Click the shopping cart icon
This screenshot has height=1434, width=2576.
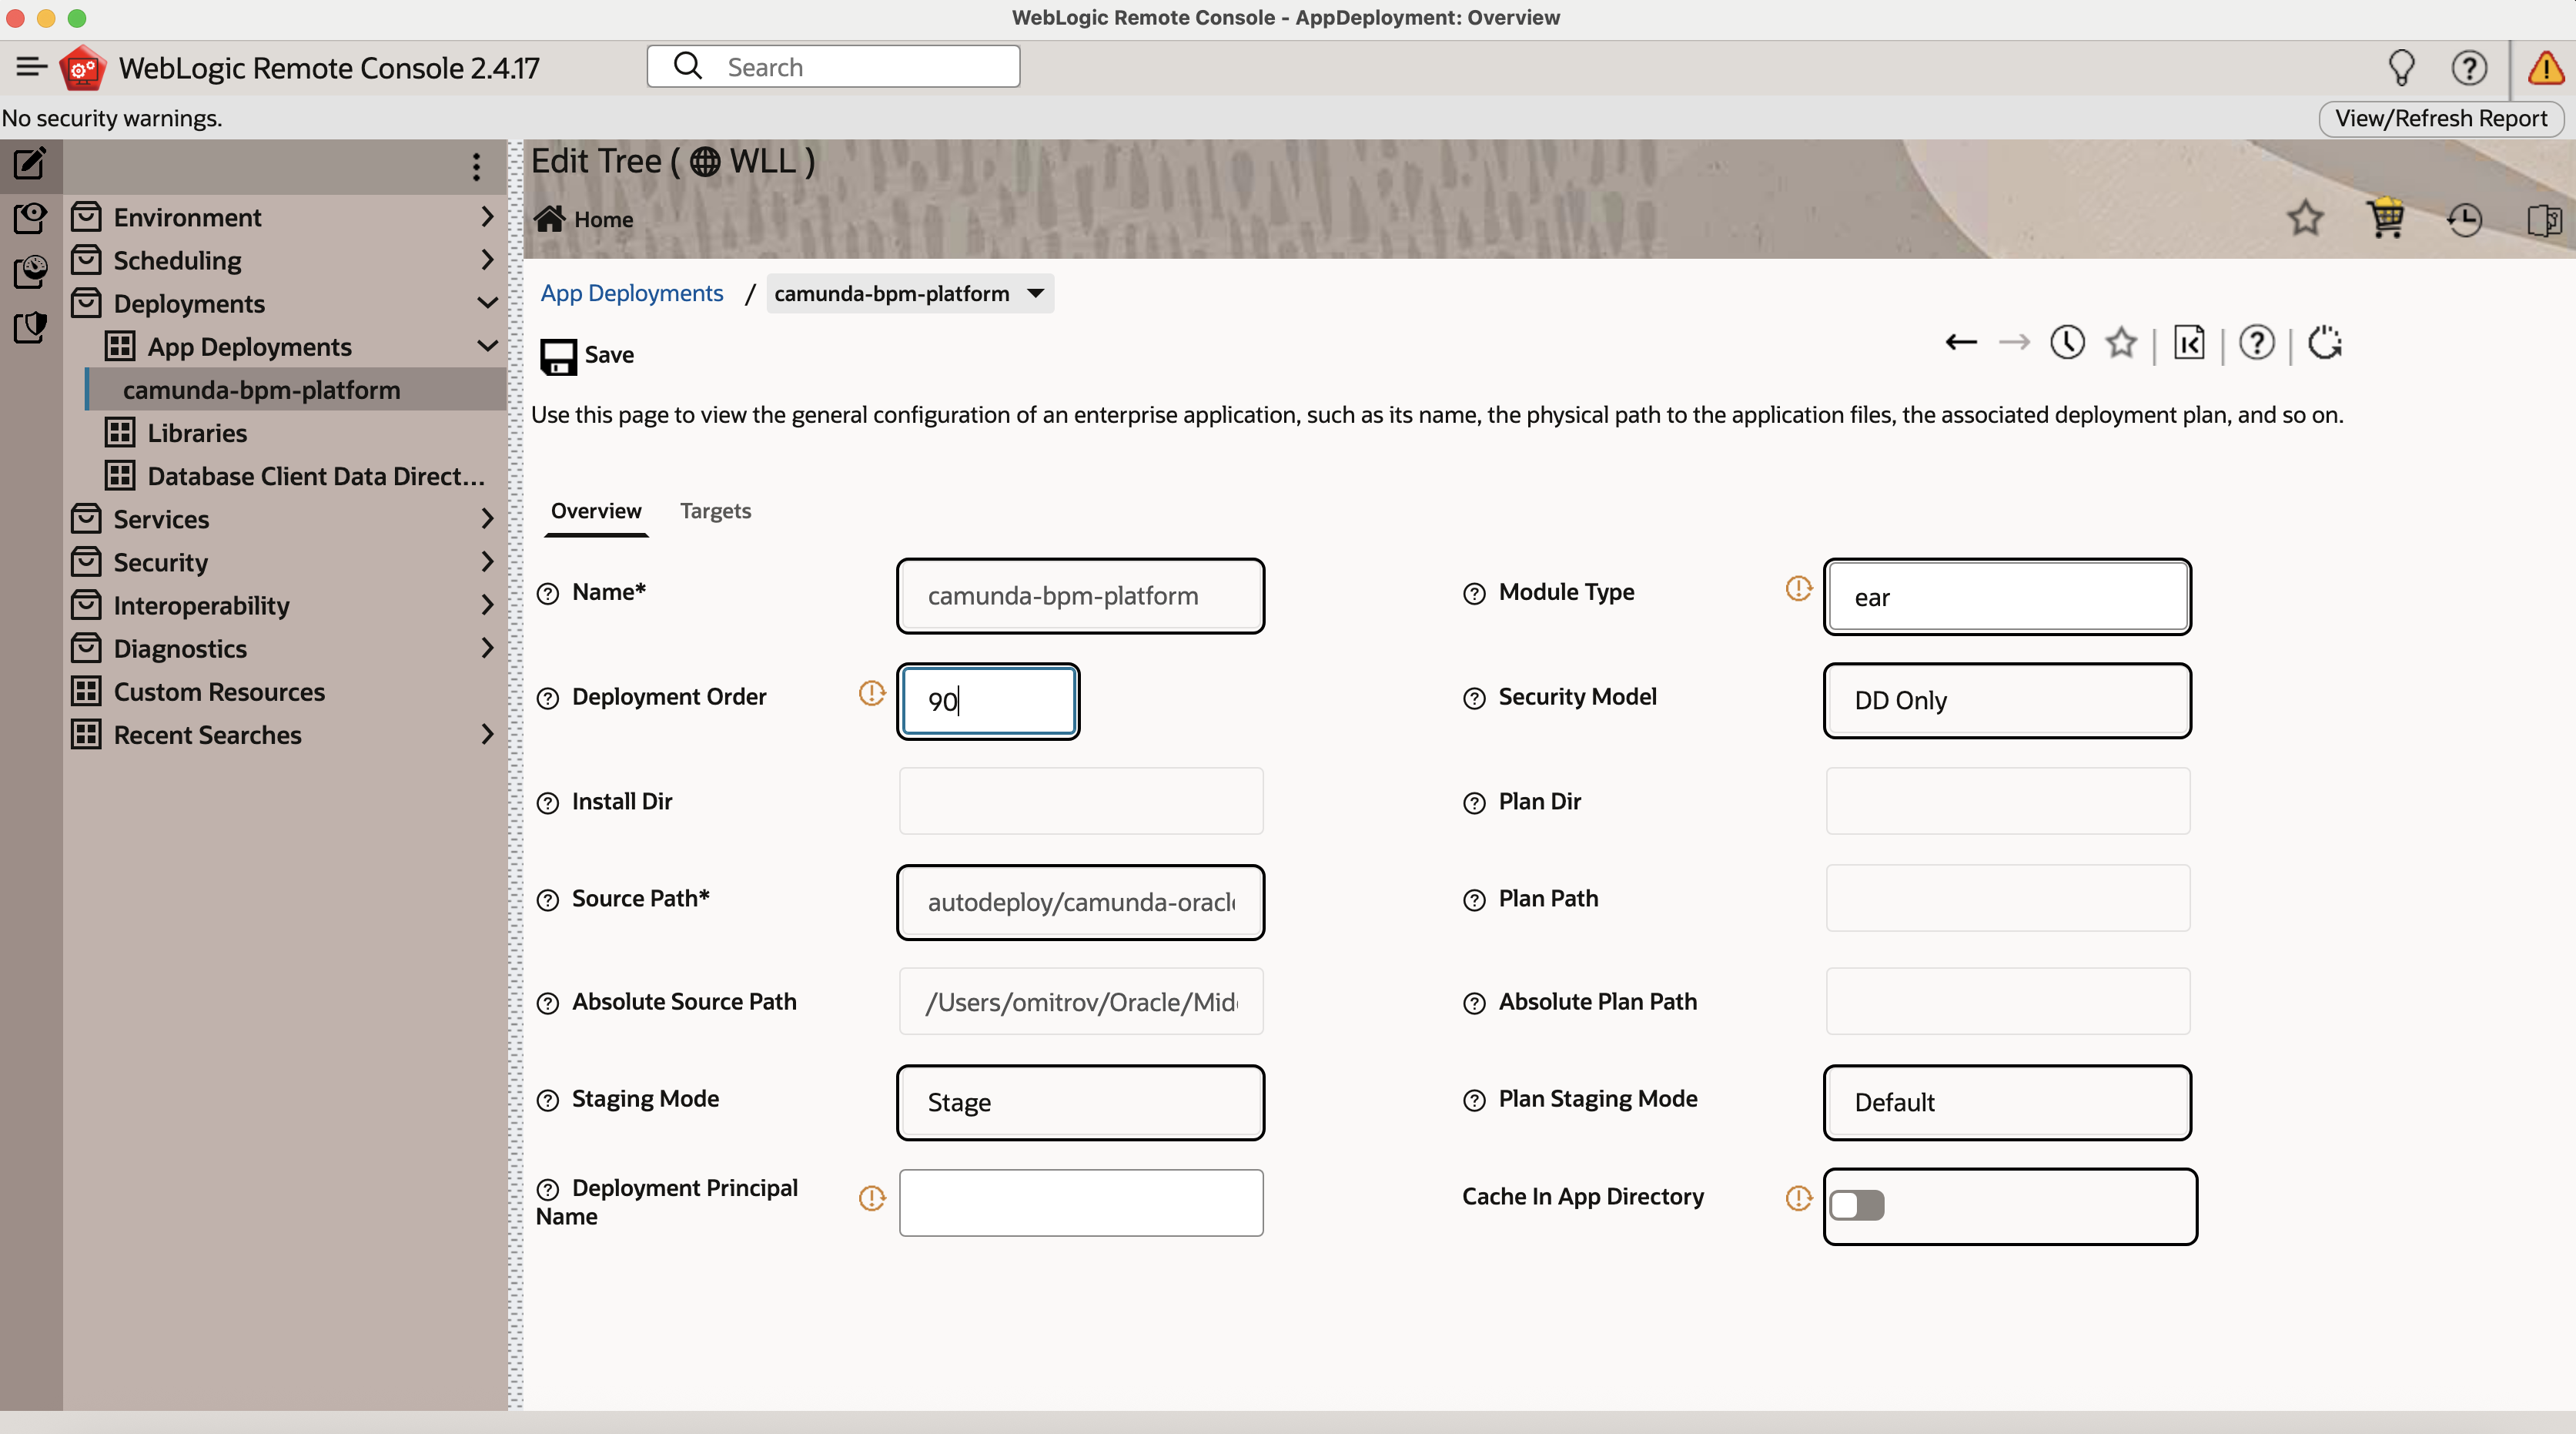pyautogui.click(x=2385, y=218)
